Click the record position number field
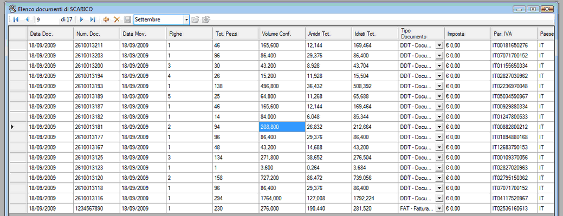 [x=47, y=19]
